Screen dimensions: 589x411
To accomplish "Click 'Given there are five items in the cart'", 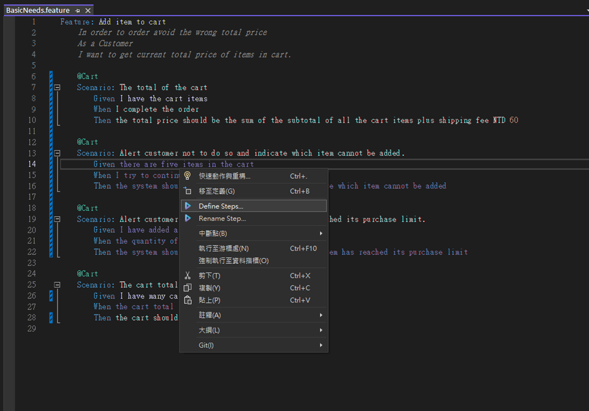I will click(173, 164).
